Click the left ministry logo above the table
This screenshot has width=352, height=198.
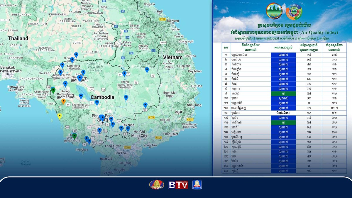click(x=274, y=11)
